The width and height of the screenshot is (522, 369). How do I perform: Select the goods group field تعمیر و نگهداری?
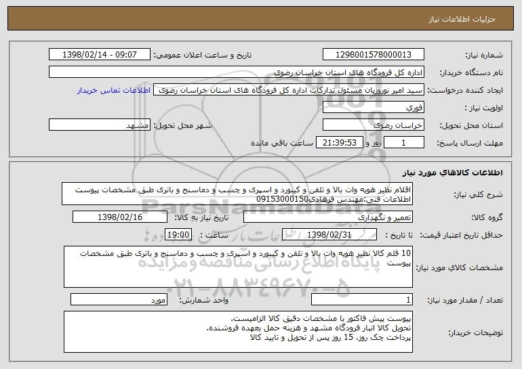click(x=328, y=217)
